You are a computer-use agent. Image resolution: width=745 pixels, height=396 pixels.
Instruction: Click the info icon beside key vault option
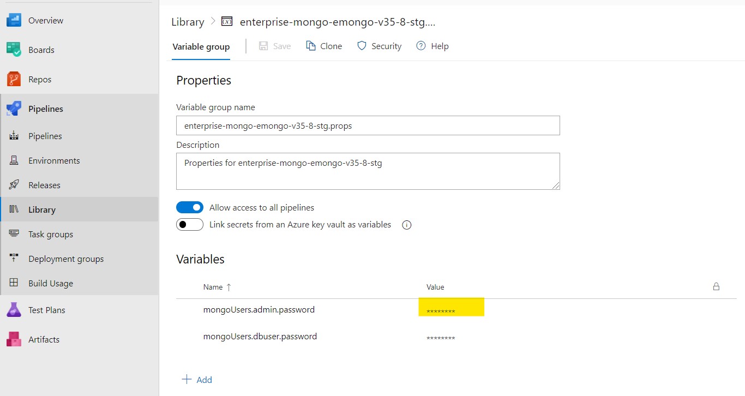(406, 225)
